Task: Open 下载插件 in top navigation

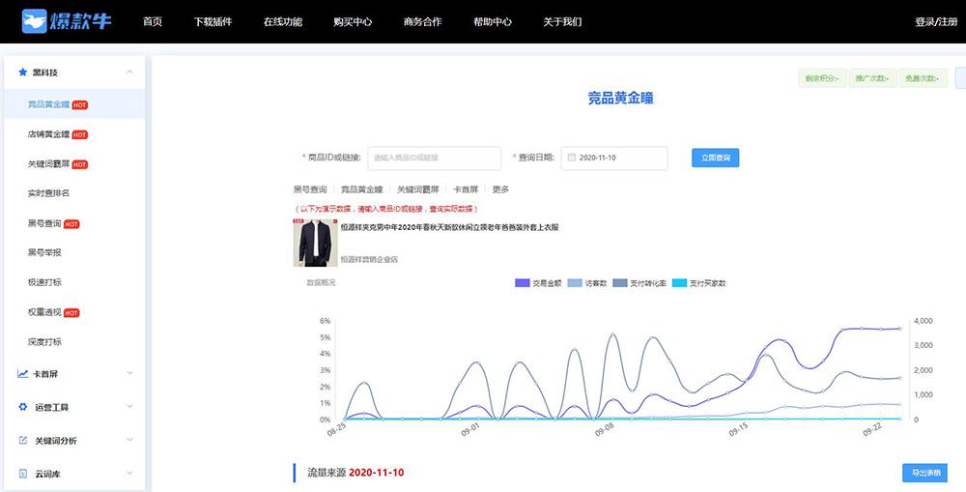Action: tap(213, 21)
